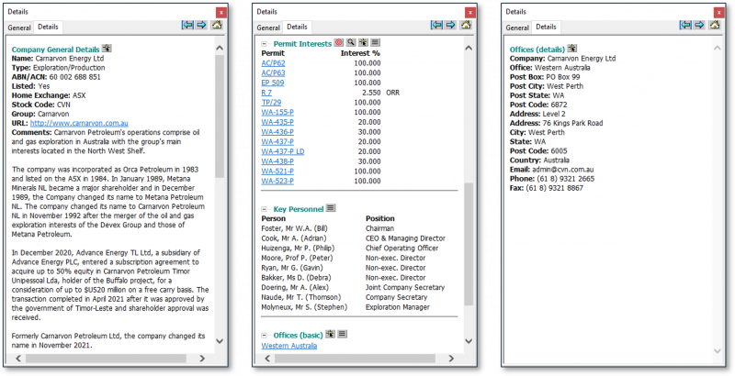Click scroll-left arrow in Permit Interests window
Screen dimensions: 735x376
267,359
